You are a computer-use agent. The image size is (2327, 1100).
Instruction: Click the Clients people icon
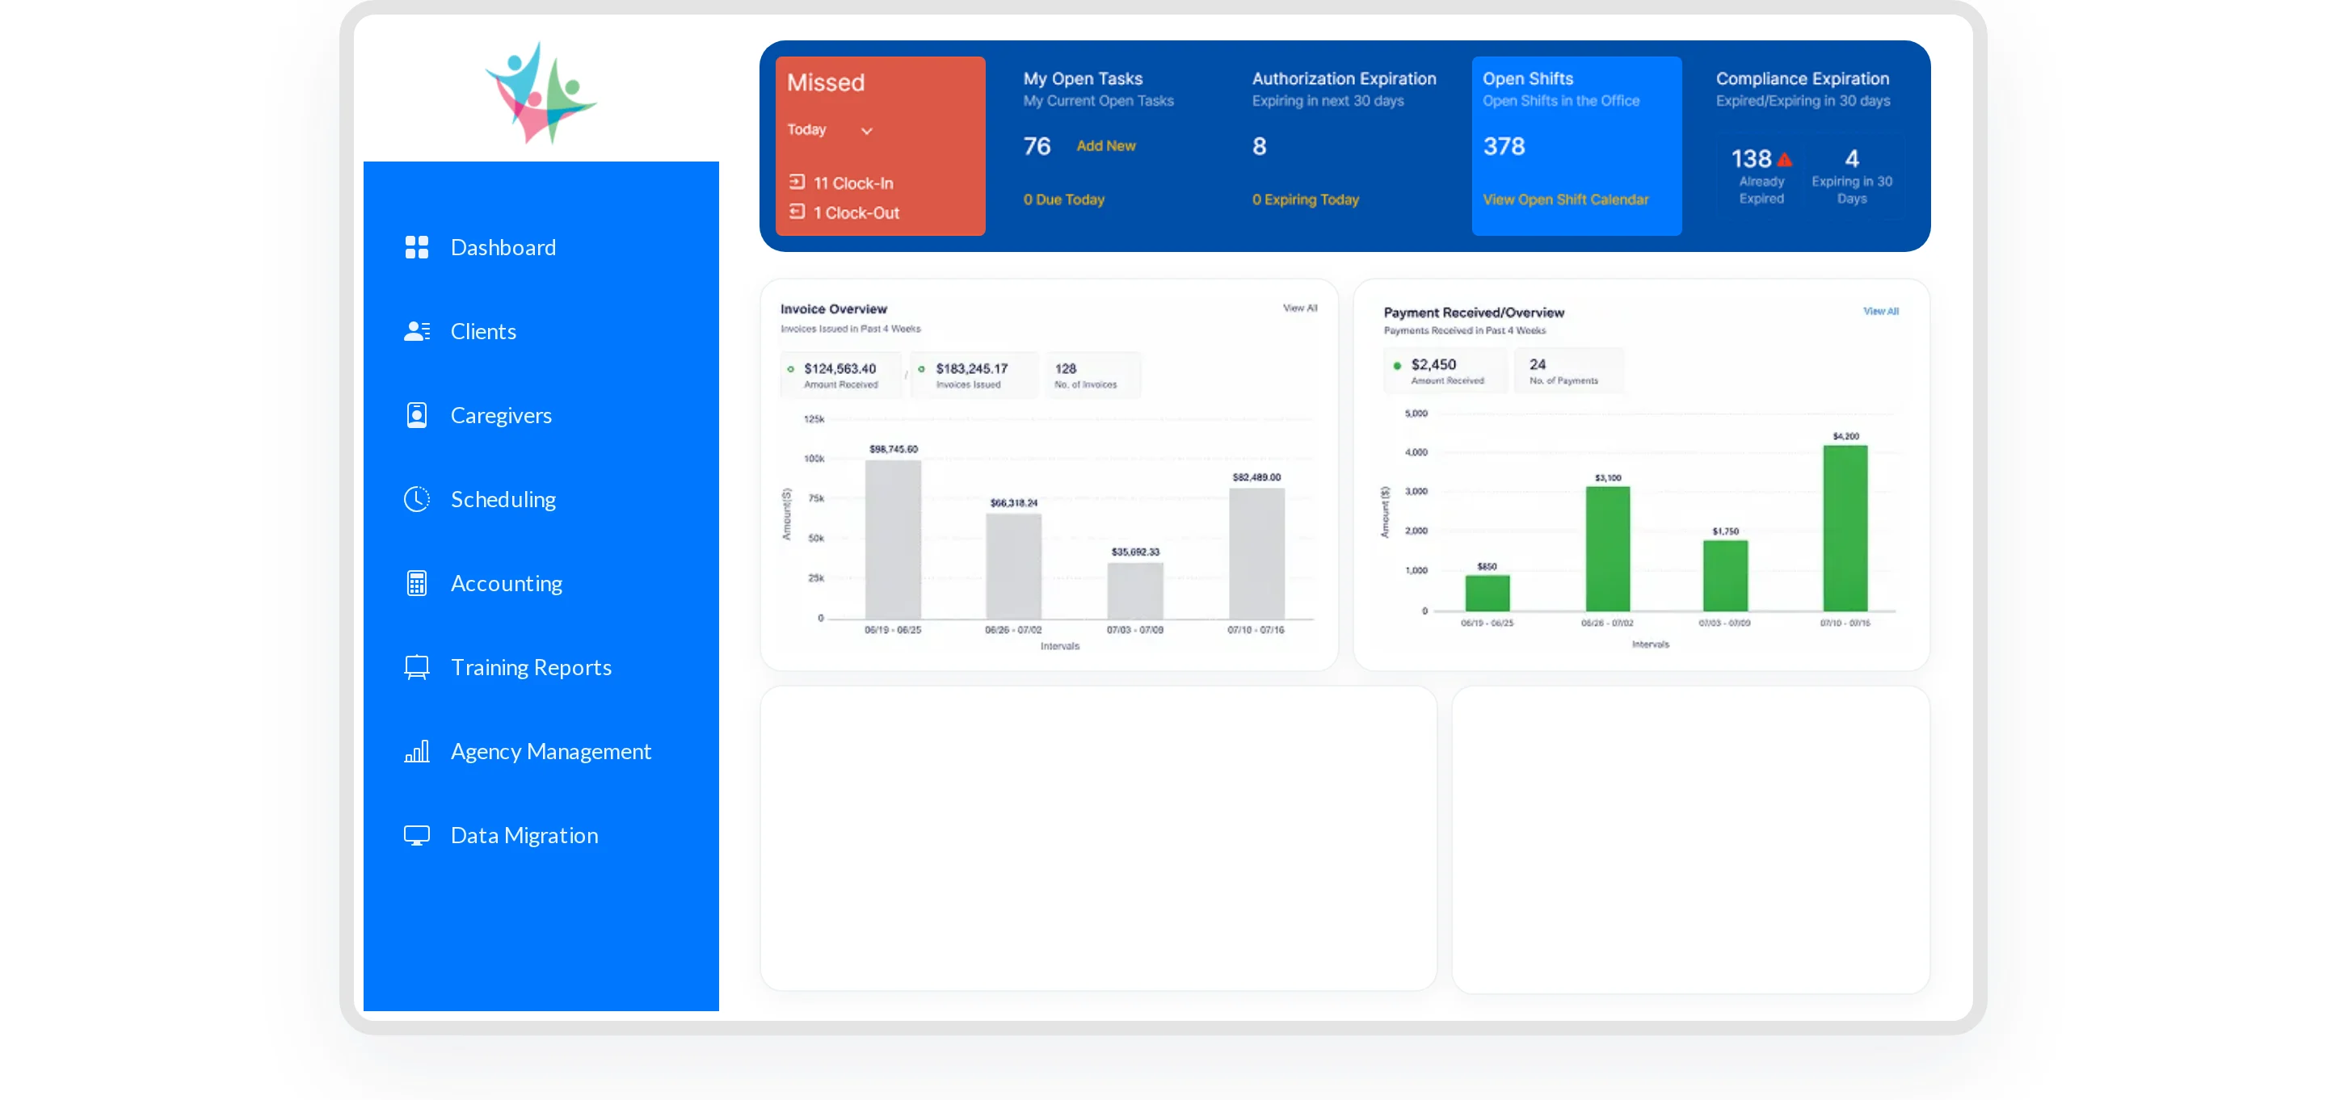click(x=416, y=331)
